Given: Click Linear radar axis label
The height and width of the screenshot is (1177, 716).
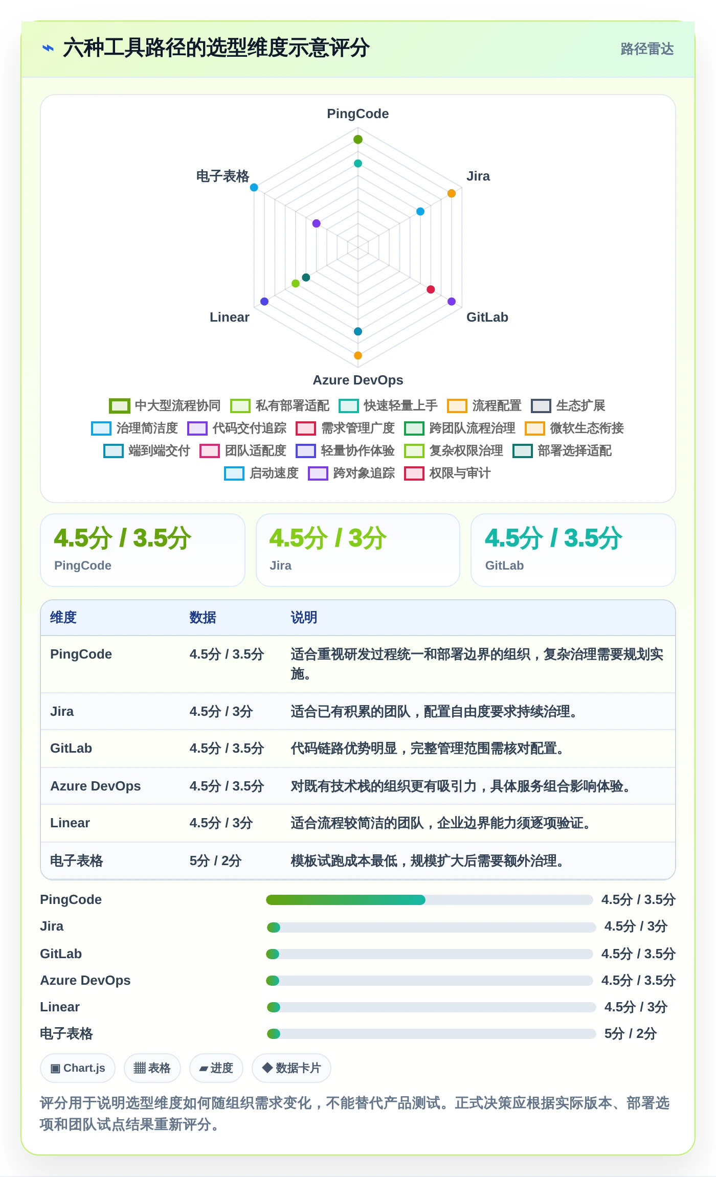Looking at the screenshot, I should tap(230, 317).
